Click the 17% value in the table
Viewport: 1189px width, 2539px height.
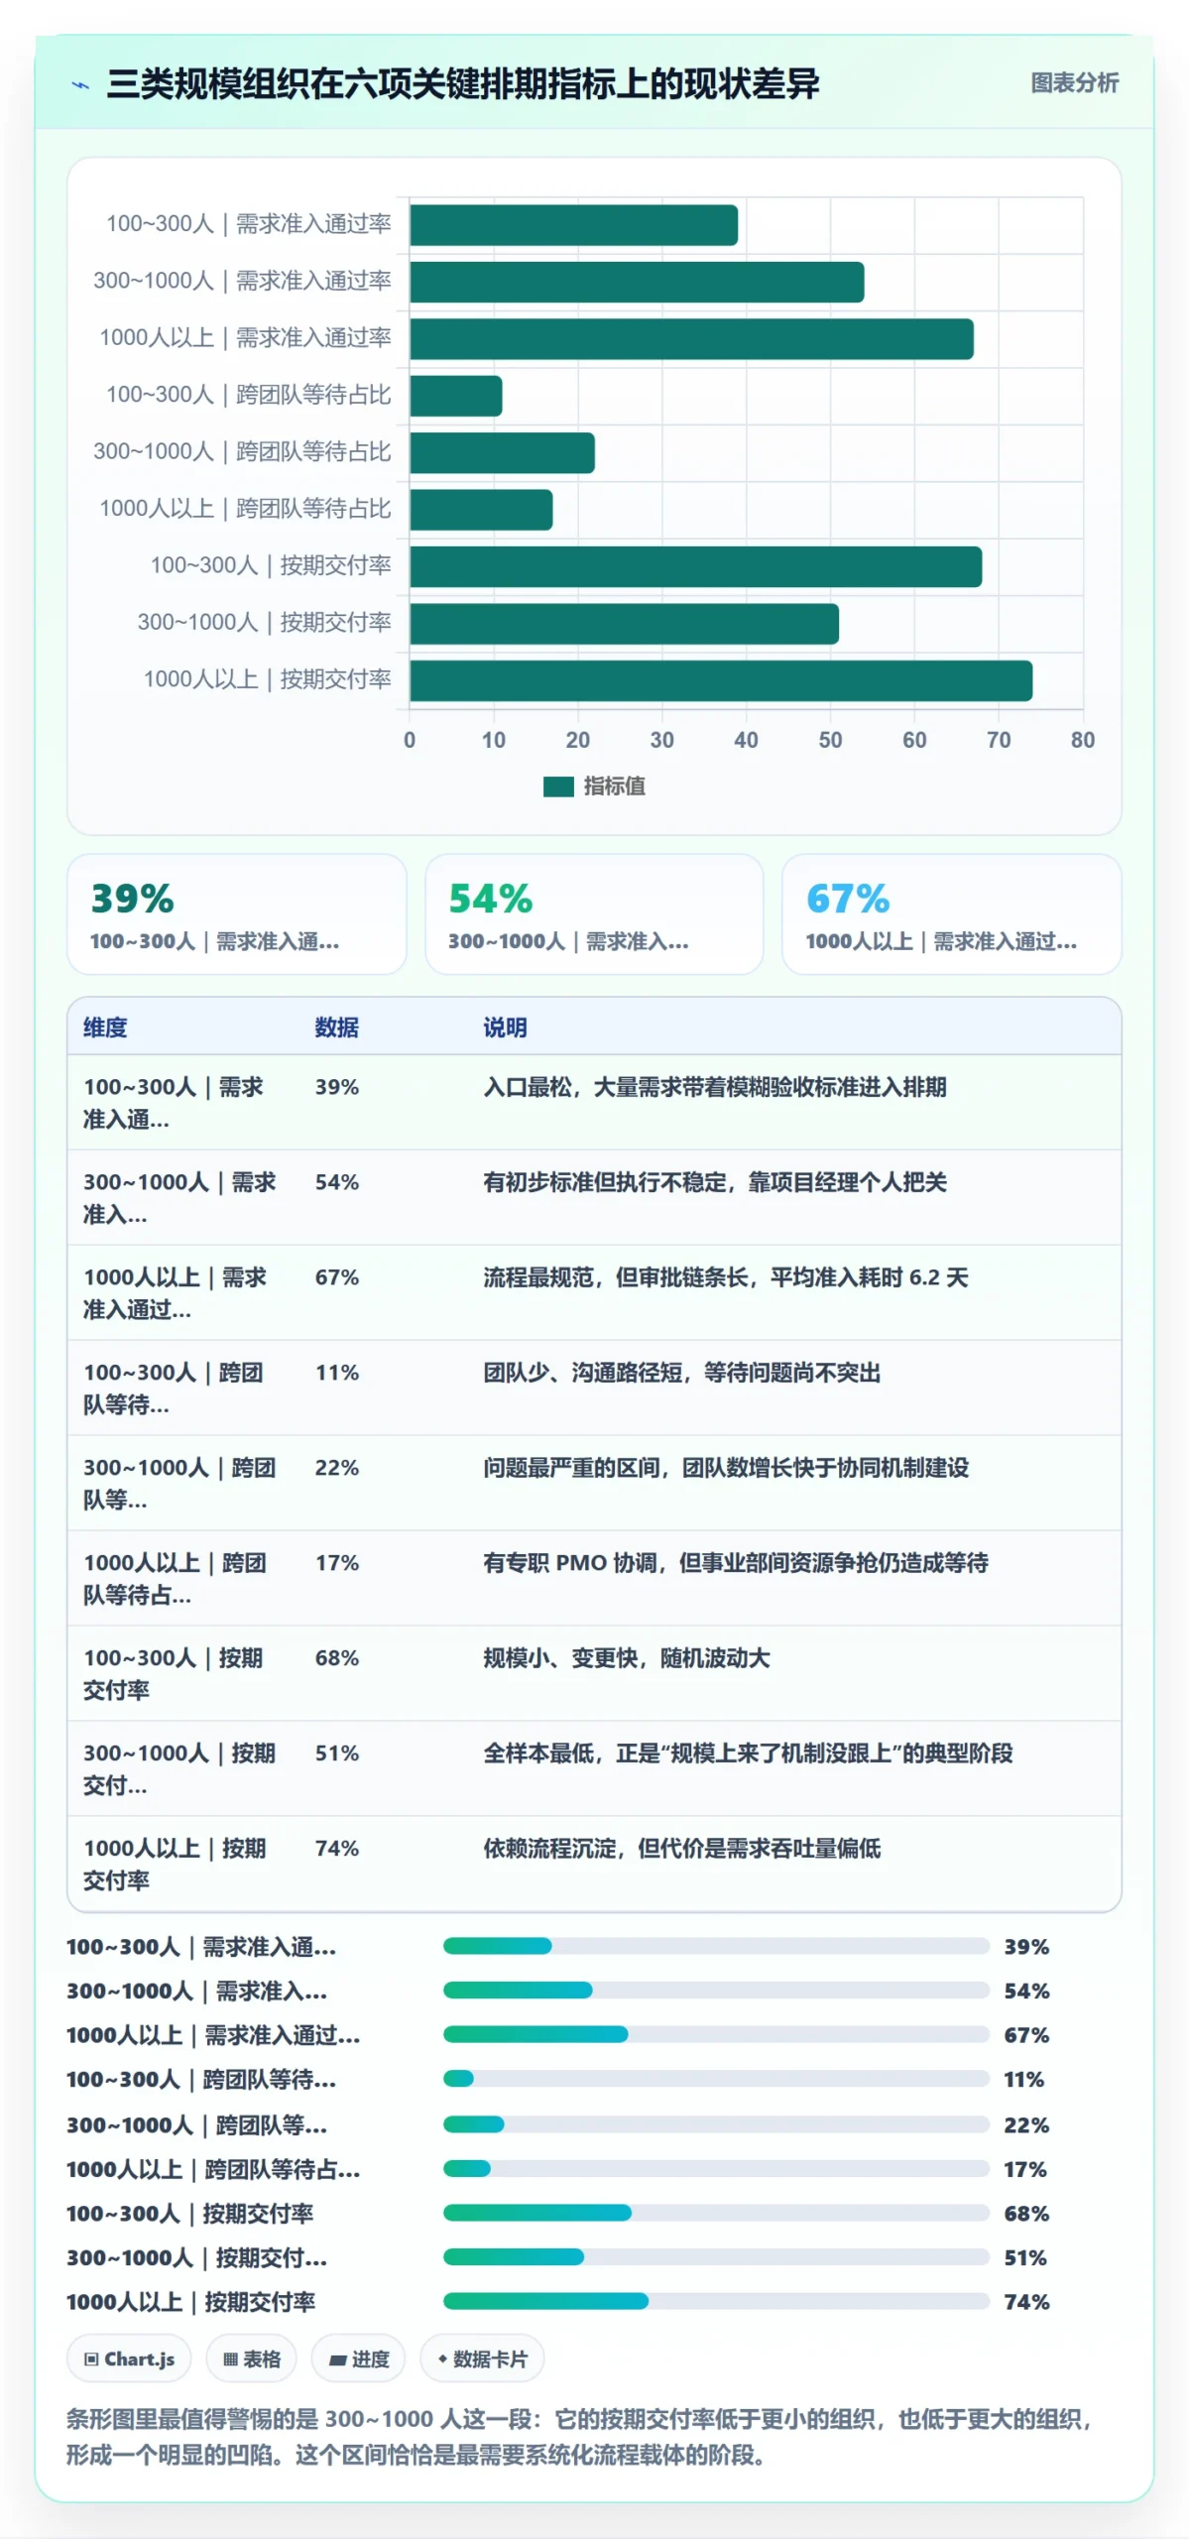337,1563
